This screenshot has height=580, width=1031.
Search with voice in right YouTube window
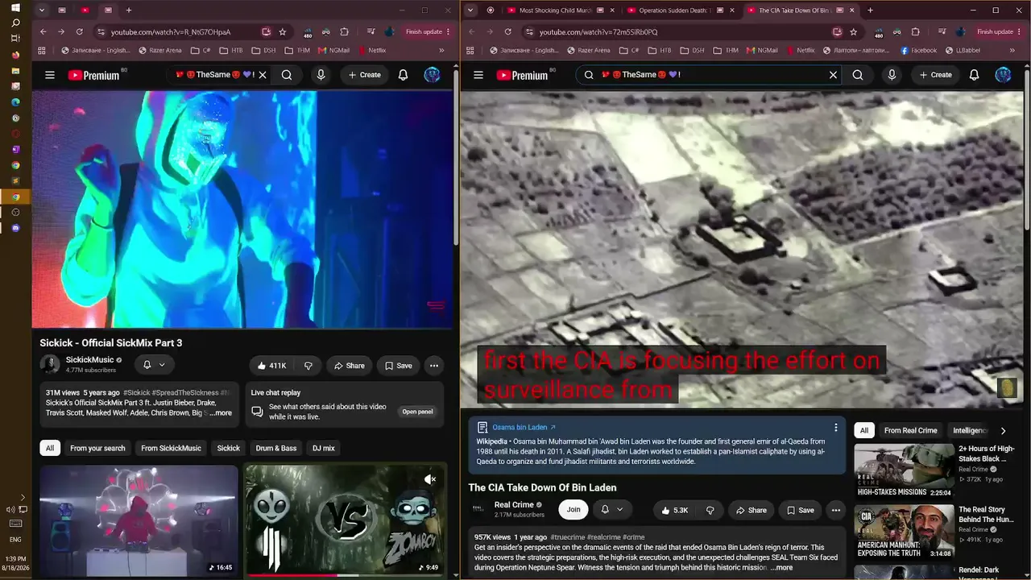[892, 75]
